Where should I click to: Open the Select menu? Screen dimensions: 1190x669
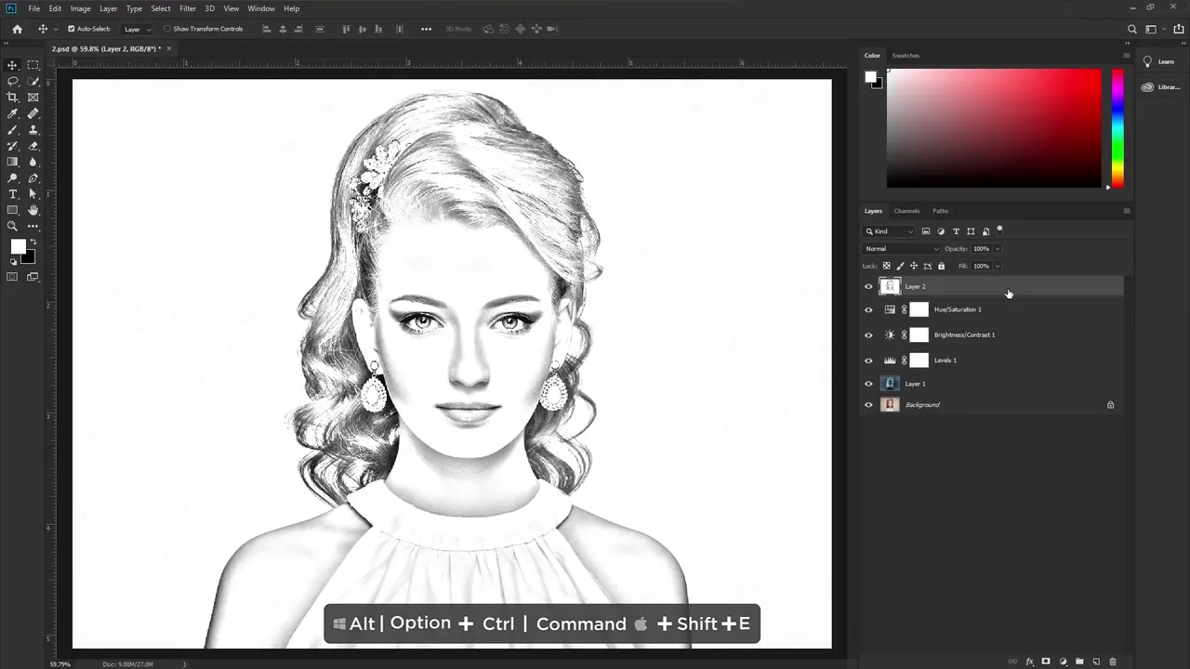pos(161,8)
